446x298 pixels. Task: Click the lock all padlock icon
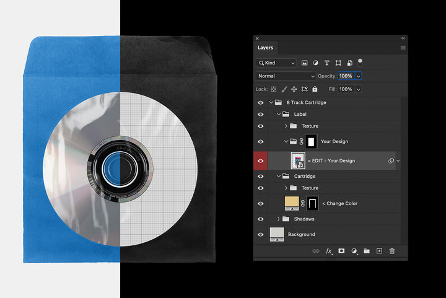point(315,89)
